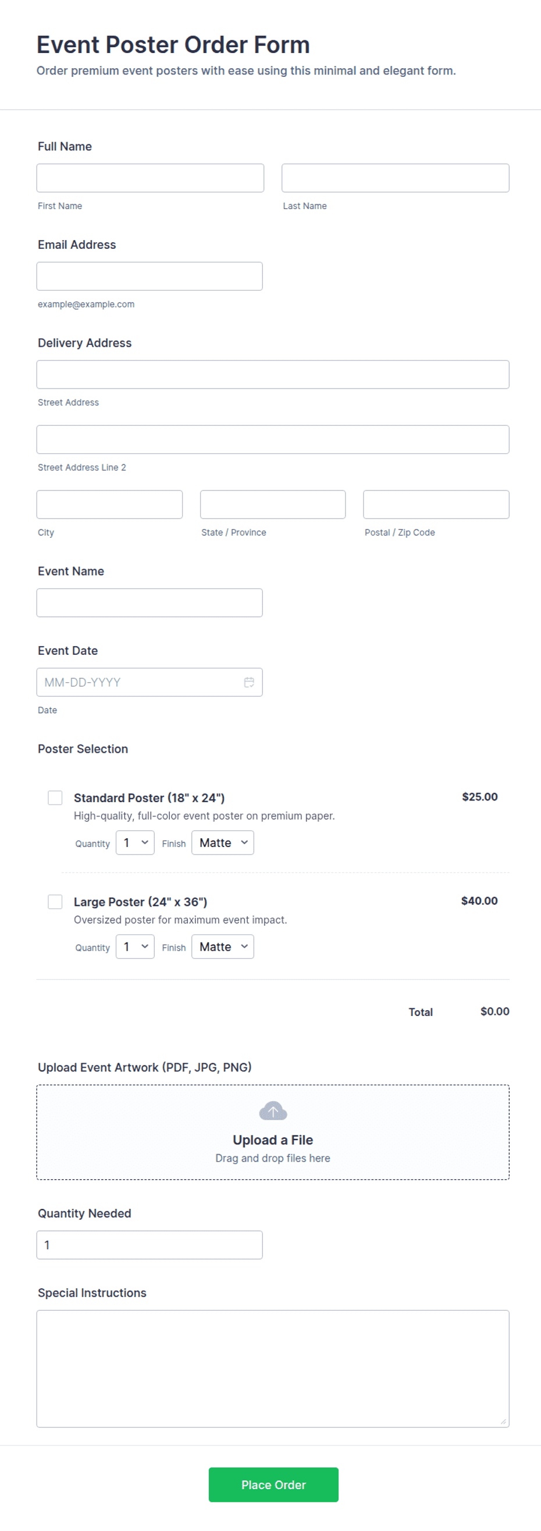The width and height of the screenshot is (541, 1531).
Task: Click the resize handle of Special Instructions box
Action: pos(503,1421)
